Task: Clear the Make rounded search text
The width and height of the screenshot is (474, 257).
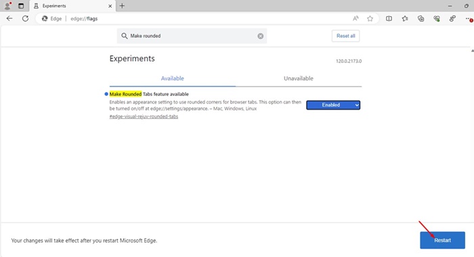Action: [x=260, y=36]
